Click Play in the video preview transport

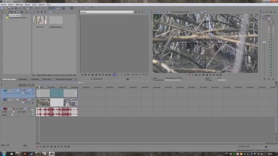200,75
